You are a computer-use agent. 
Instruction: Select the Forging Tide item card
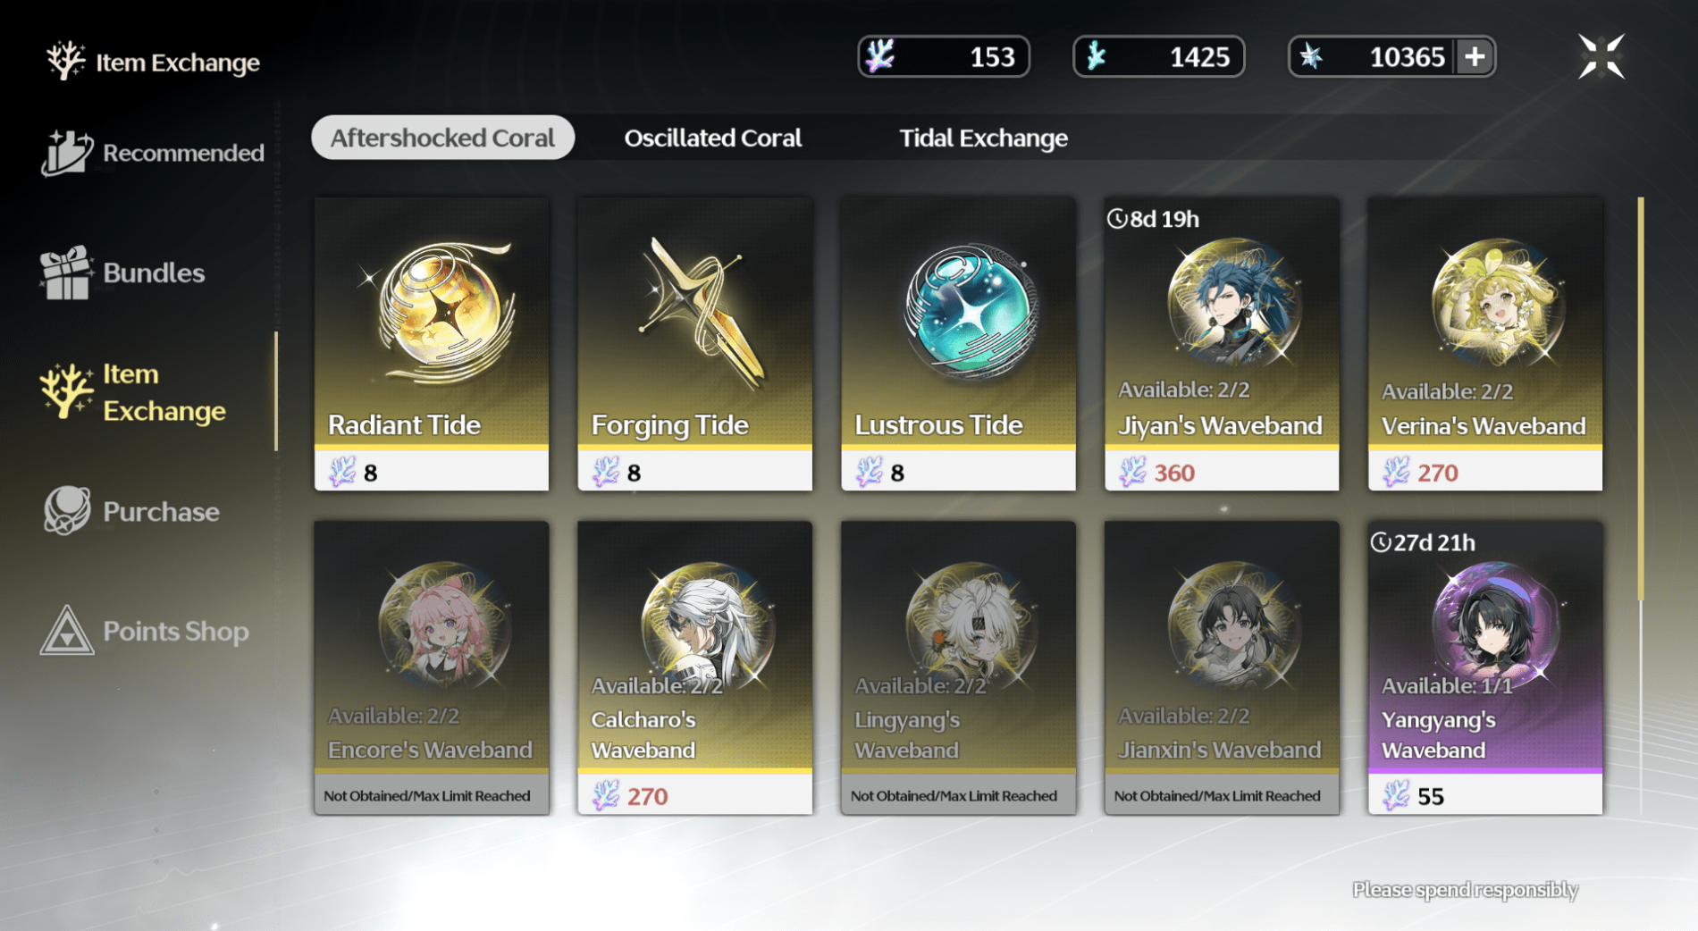pos(695,344)
